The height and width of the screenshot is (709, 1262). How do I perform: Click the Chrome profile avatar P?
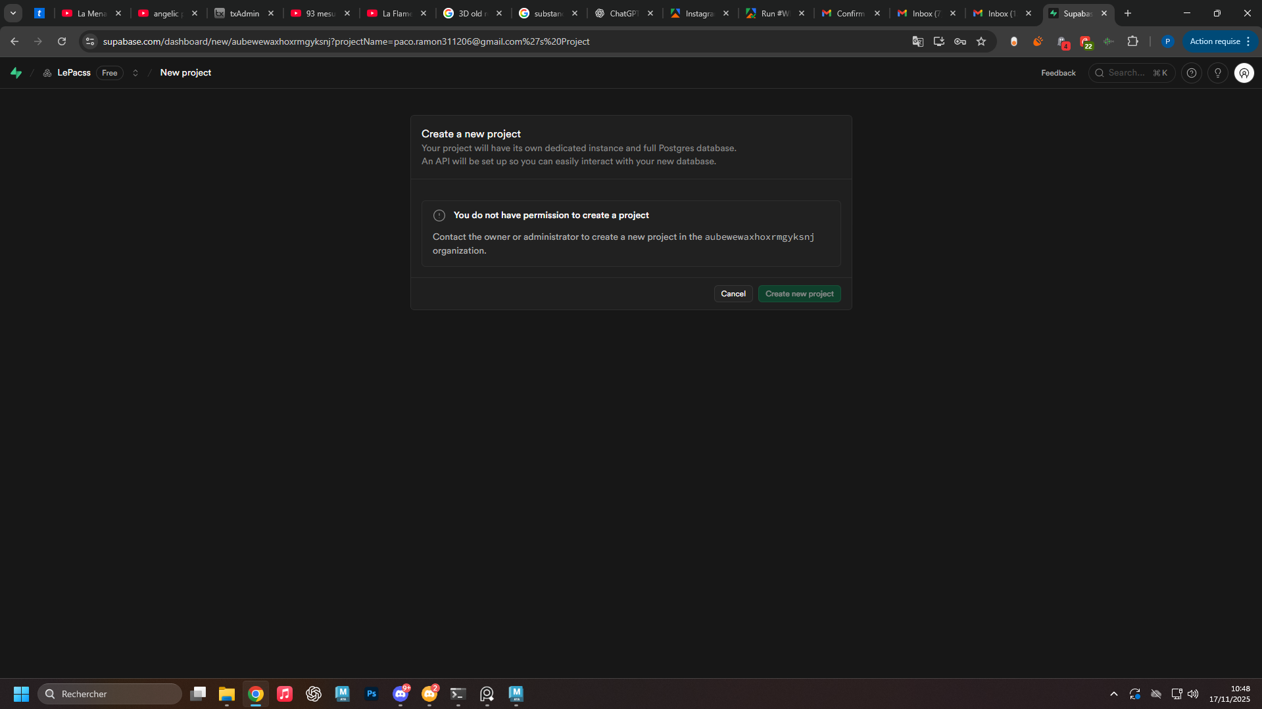[x=1168, y=41]
